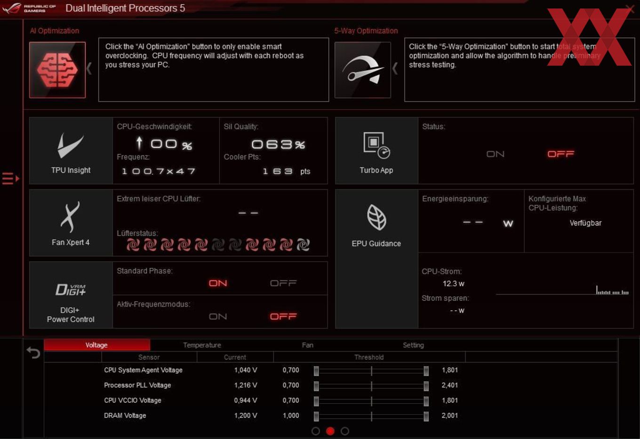
Task: Turn Turbo App status OFF
Action: tap(561, 154)
